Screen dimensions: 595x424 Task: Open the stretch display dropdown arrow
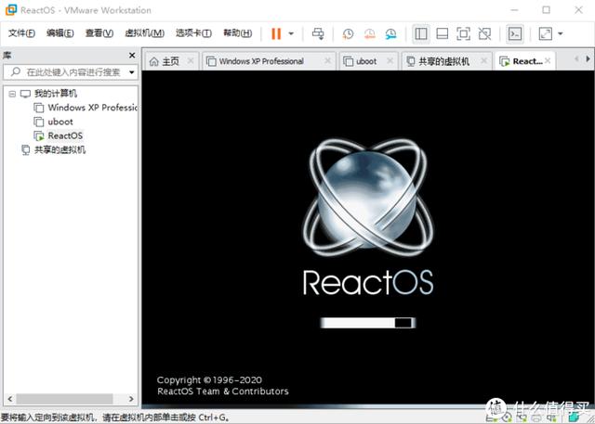561,33
